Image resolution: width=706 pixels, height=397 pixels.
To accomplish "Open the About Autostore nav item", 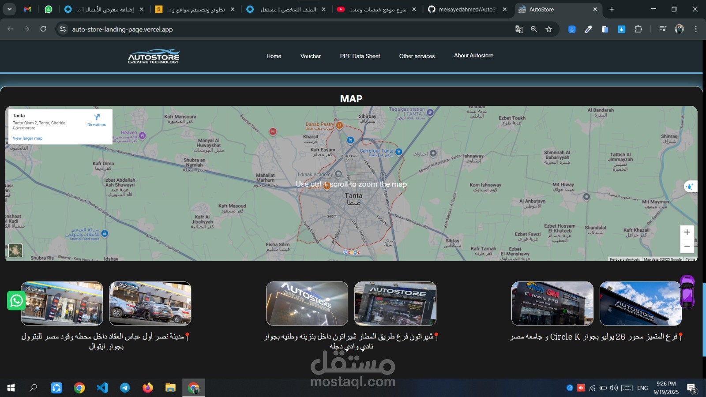I will click(473, 56).
